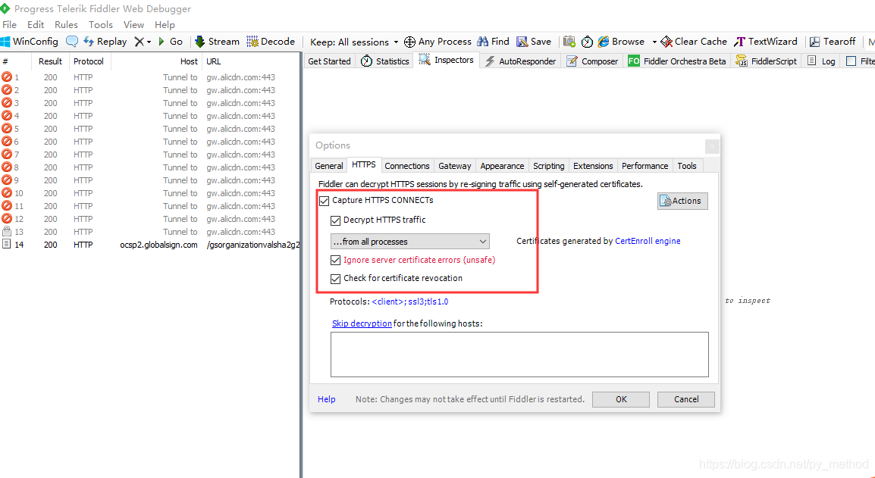Click the timer stopwatch icon
This screenshot has height=478, width=875.
click(x=587, y=42)
